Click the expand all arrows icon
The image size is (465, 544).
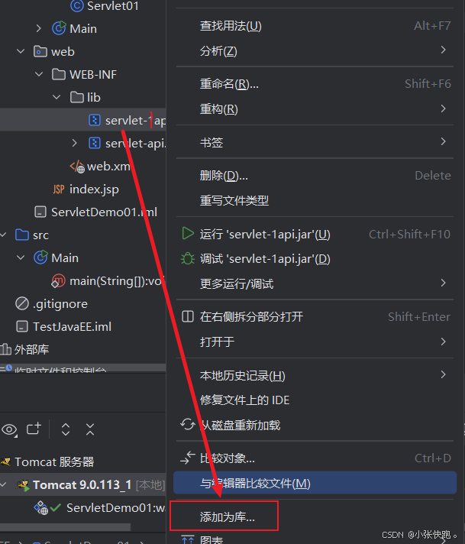click(x=66, y=429)
